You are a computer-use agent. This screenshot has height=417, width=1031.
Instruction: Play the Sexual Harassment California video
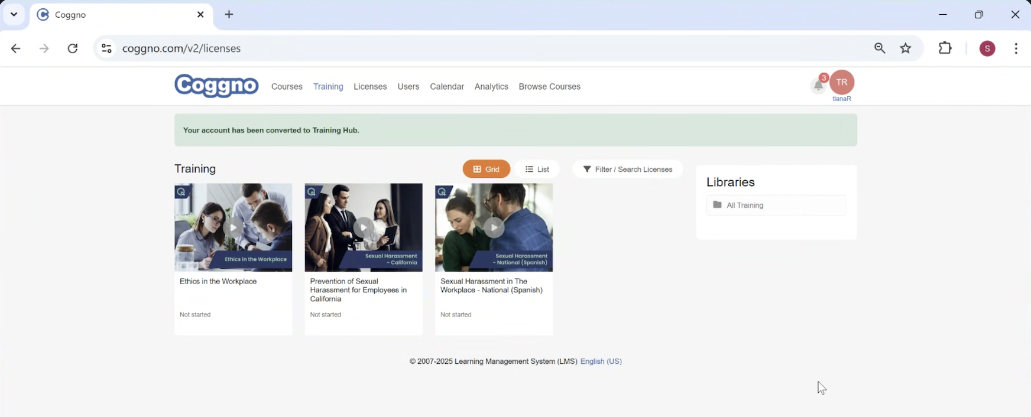click(364, 227)
